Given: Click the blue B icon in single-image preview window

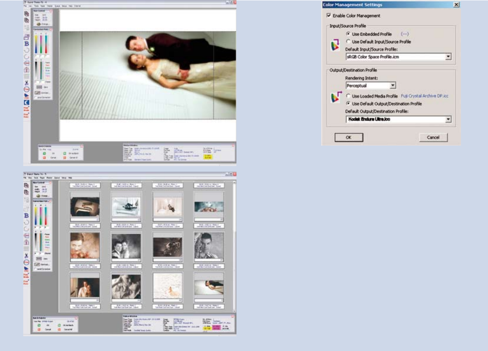Looking at the screenshot, I should (27, 44).
